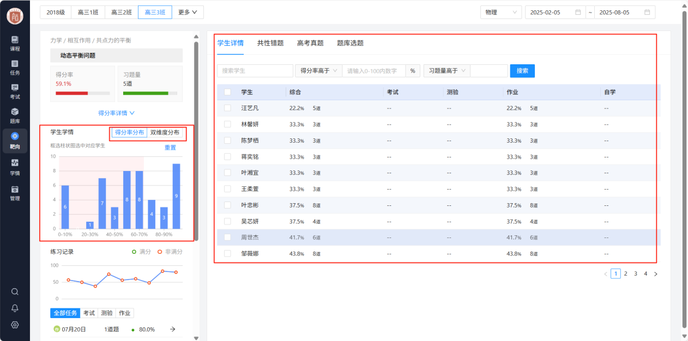The width and height of the screenshot is (688, 341).
Task: Open the 任务 sidebar icon
Action: (15, 68)
